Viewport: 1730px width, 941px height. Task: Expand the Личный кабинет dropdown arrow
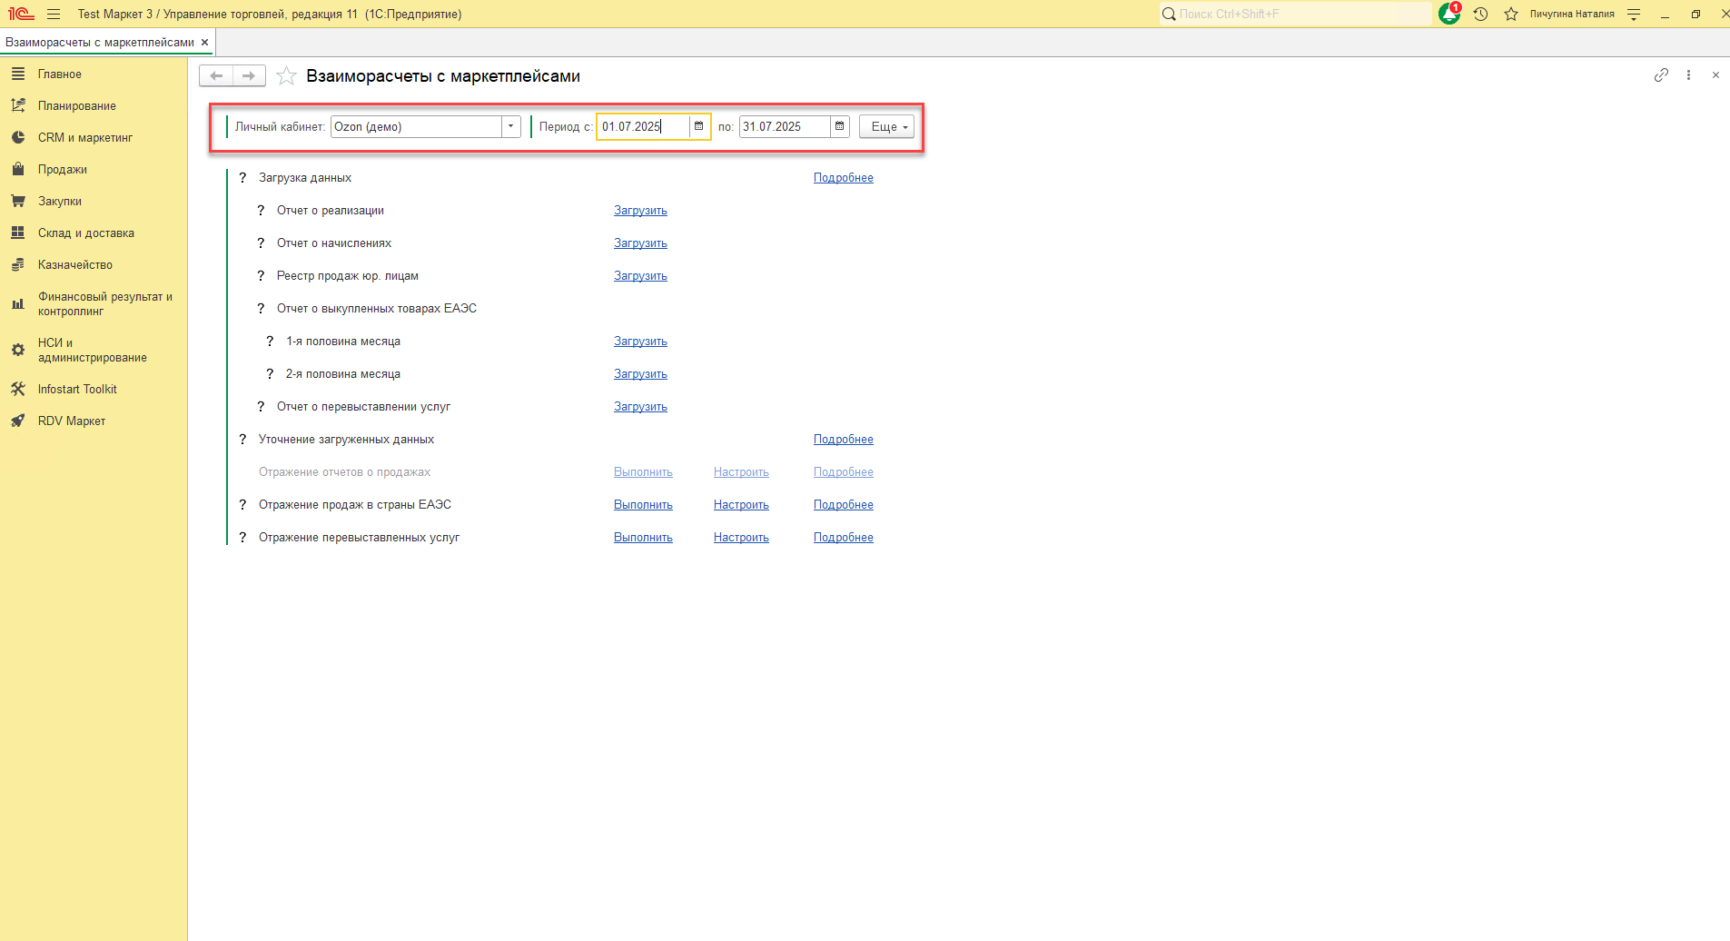tap(511, 126)
